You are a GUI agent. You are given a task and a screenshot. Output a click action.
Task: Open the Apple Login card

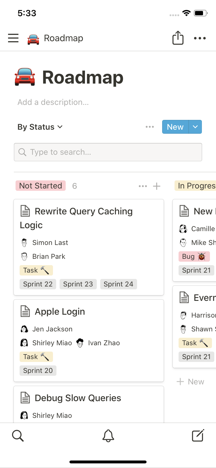click(60, 312)
